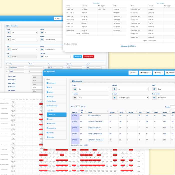Open the Student sidebar section

51,96
